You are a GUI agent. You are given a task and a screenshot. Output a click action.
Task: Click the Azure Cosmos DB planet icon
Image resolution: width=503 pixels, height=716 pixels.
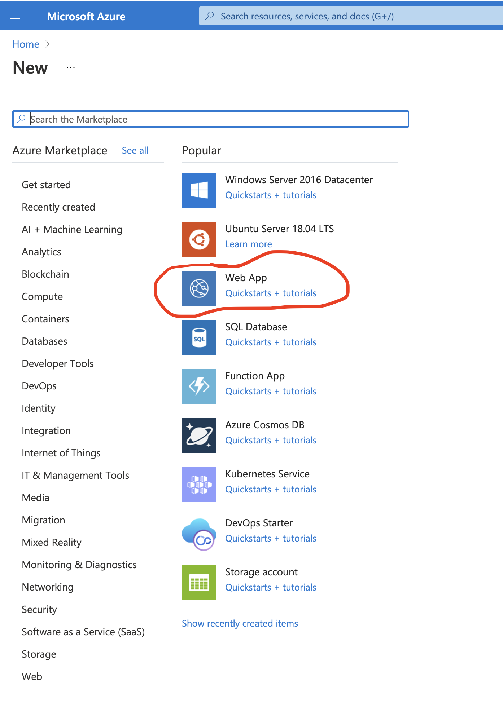pos(199,436)
